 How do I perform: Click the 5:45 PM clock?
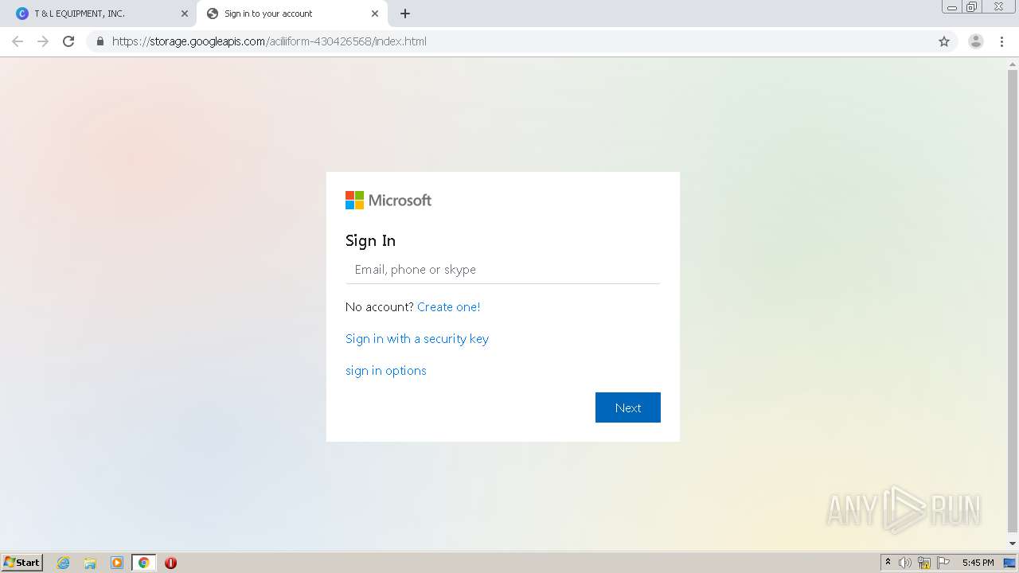point(978,563)
